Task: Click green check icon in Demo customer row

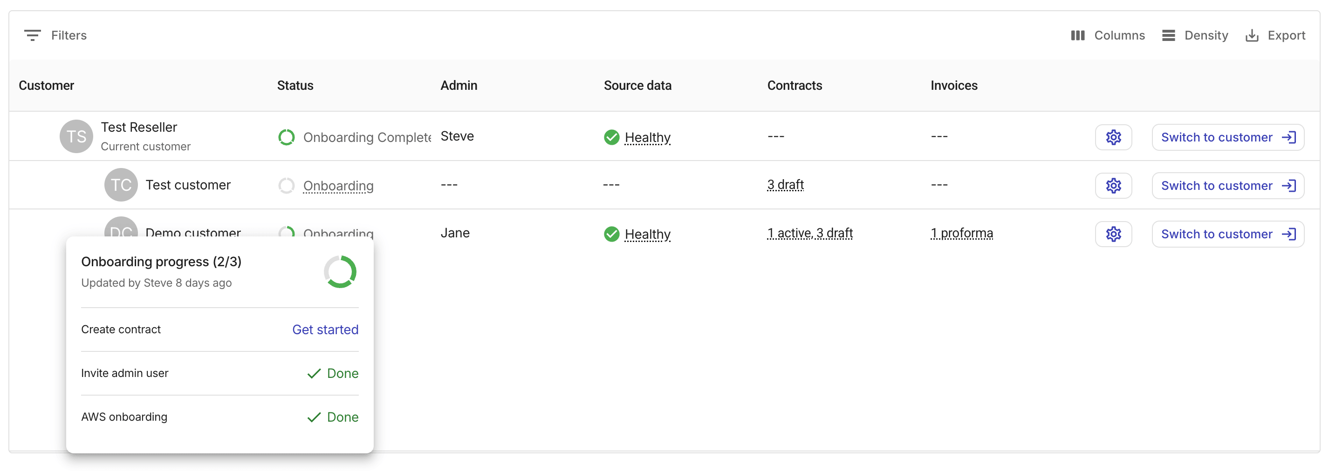Action: click(x=611, y=234)
